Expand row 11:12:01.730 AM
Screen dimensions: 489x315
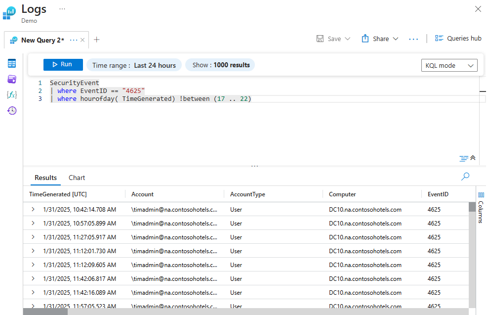click(33, 251)
